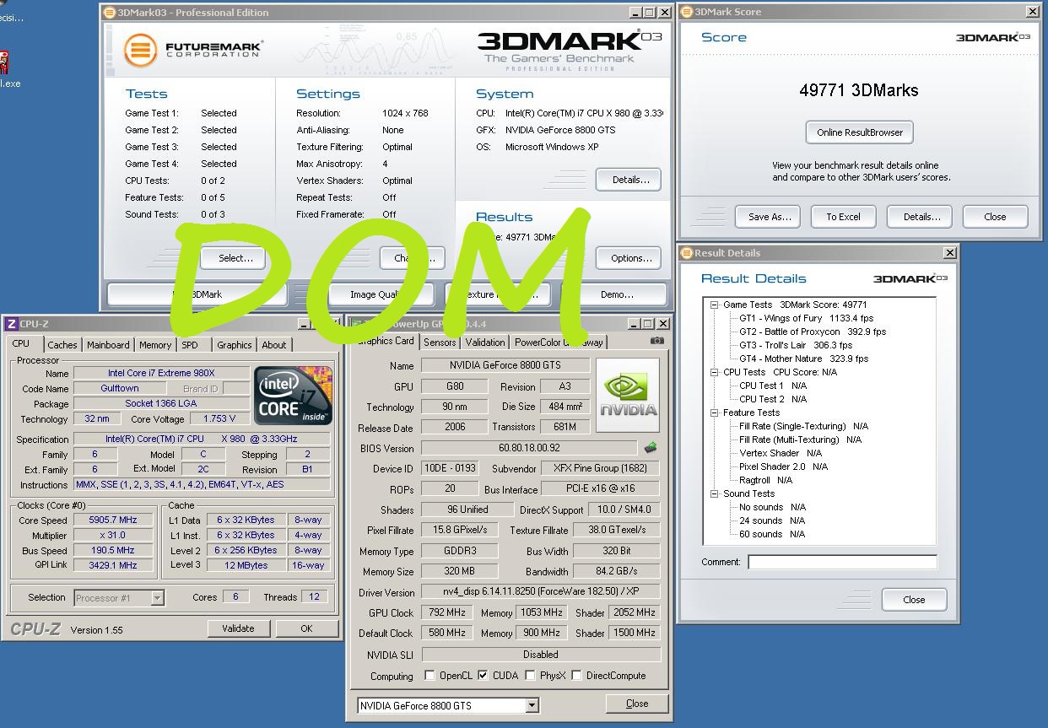Click the Comment input field
This screenshot has width=1048, height=728.
[x=841, y=562]
